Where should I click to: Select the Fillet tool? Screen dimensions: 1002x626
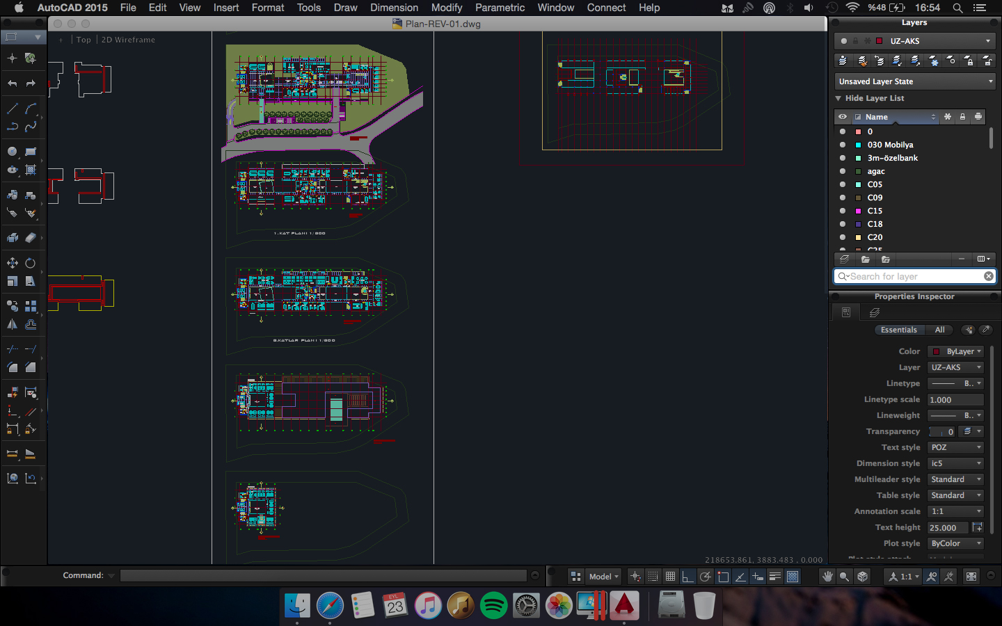[13, 367]
